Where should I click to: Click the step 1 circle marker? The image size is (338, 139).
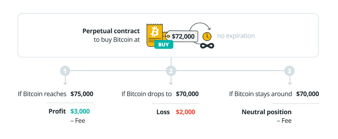pyautogui.click(x=65, y=71)
